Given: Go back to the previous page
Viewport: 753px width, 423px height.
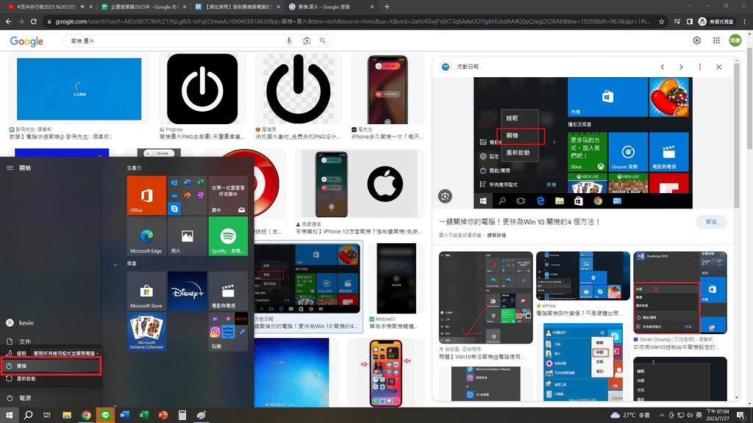Looking at the screenshot, I should [x=9, y=21].
